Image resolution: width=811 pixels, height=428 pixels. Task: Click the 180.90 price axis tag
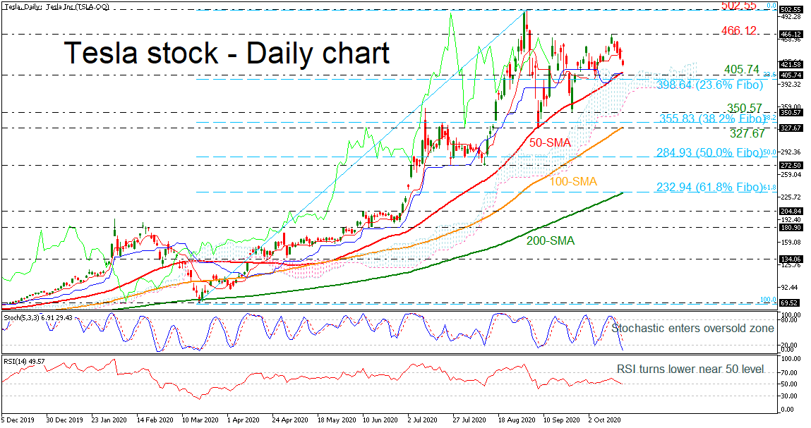point(791,228)
